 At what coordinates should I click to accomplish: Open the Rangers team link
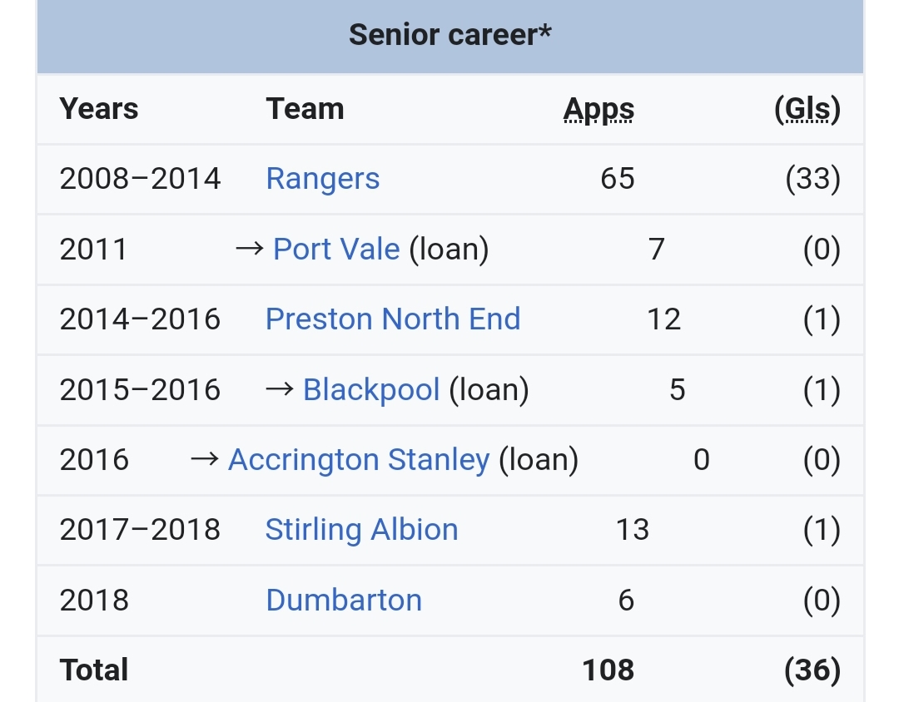click(x=322, y=179)
